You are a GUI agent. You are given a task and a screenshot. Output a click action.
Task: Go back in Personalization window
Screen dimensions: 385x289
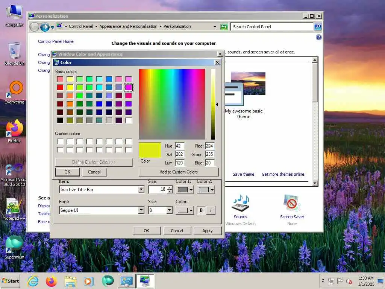click(x=34, y=27)
